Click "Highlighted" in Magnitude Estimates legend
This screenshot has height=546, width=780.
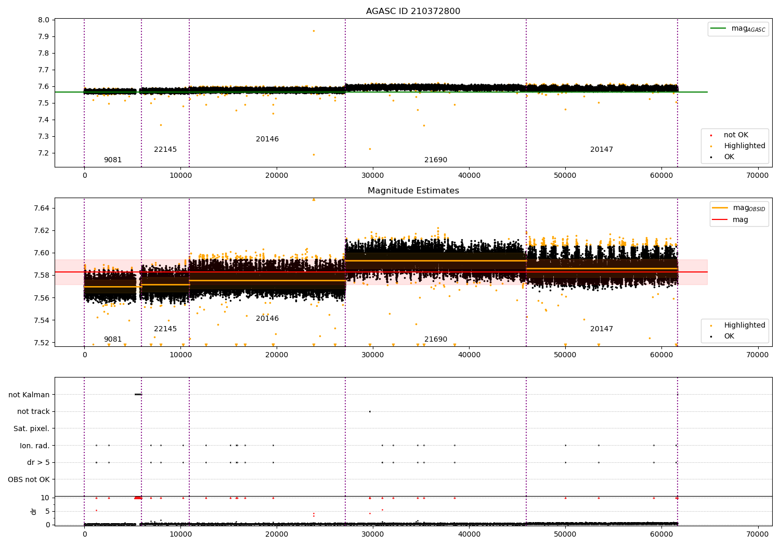coord(744,326)
